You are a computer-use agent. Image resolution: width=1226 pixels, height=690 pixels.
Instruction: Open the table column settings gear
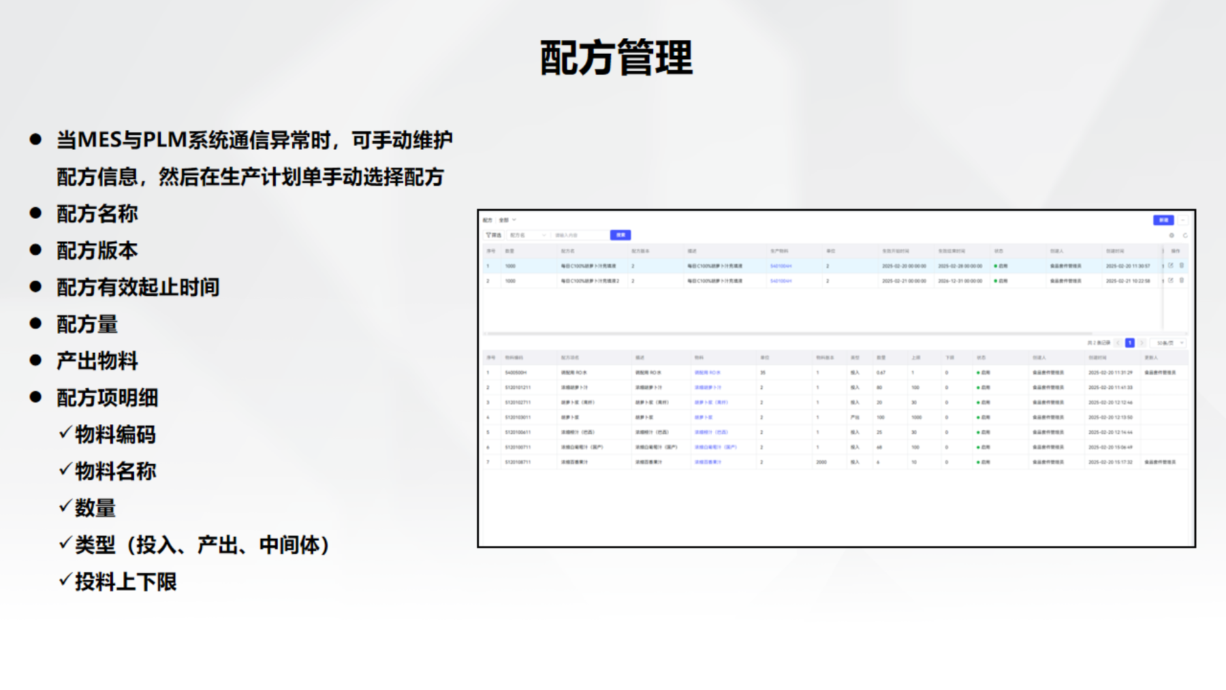[x=1172, y=236]
